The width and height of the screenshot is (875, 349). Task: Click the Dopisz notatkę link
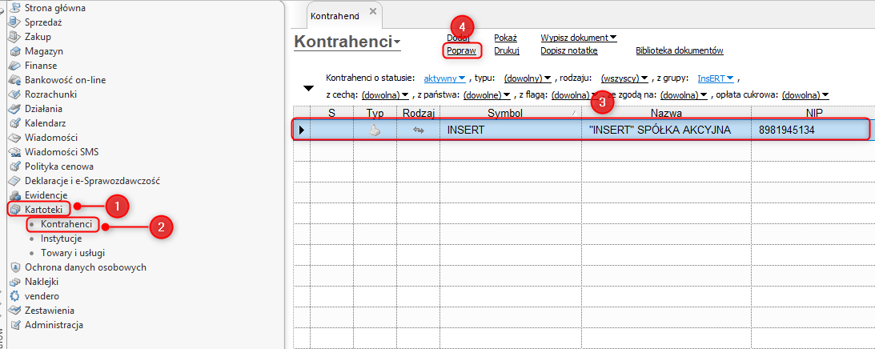(569, 50)
